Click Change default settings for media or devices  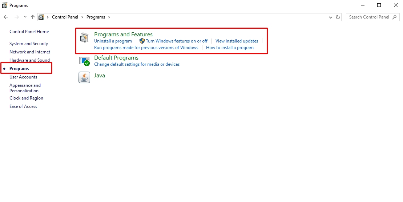[137, 64]
